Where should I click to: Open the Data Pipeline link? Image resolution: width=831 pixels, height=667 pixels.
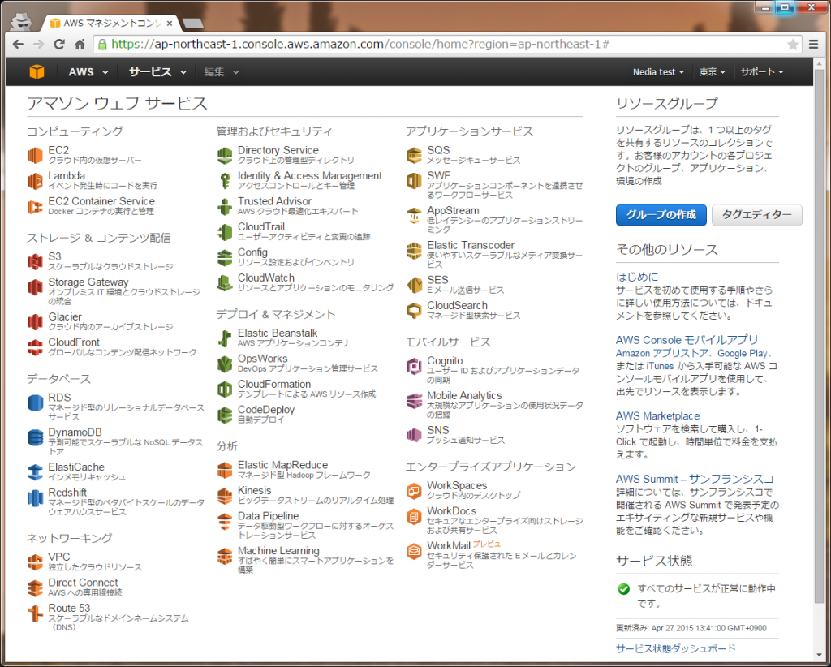(x=268, y=516)
